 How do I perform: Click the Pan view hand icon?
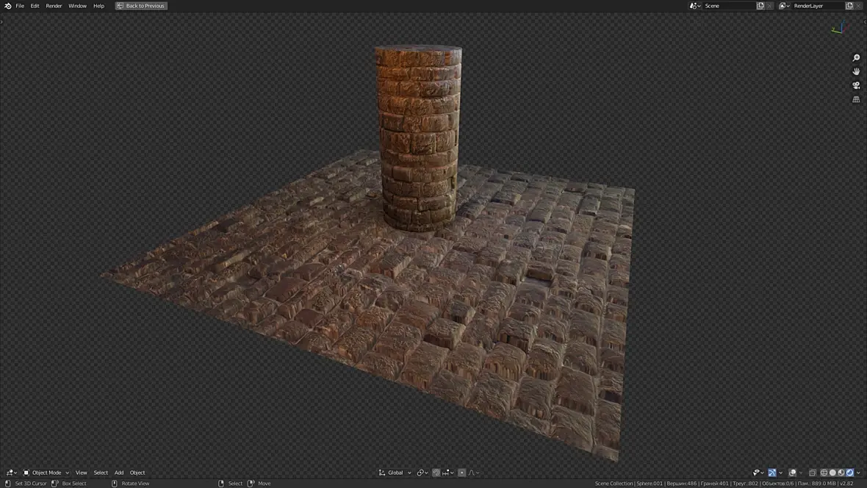coord(856,71)
